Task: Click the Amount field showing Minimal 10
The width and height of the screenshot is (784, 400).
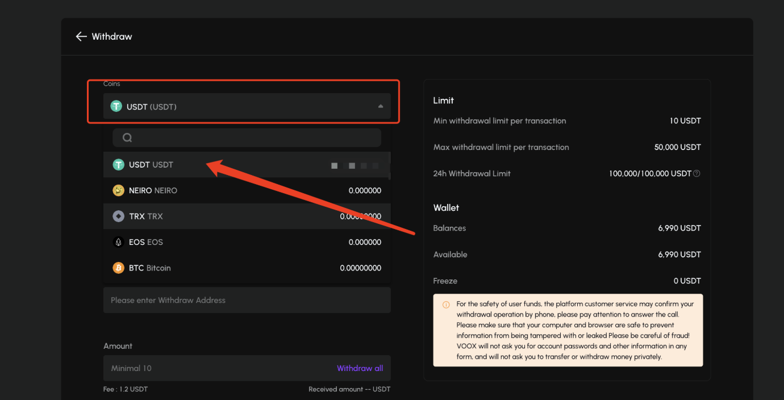Action: 247,368
